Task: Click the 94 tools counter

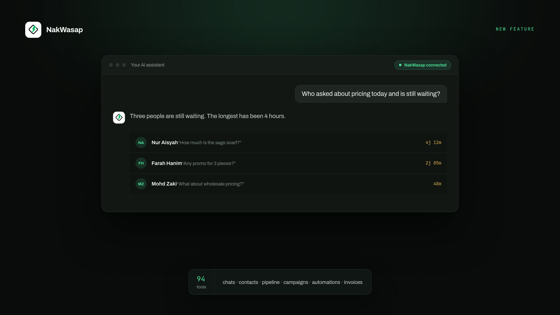Action: [201, 282]
